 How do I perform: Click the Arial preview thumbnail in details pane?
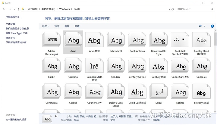click(x=47, y=119)
